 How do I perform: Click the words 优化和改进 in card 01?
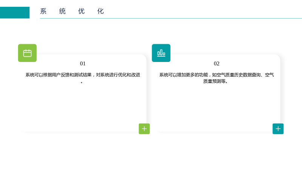tap(129, 75)
